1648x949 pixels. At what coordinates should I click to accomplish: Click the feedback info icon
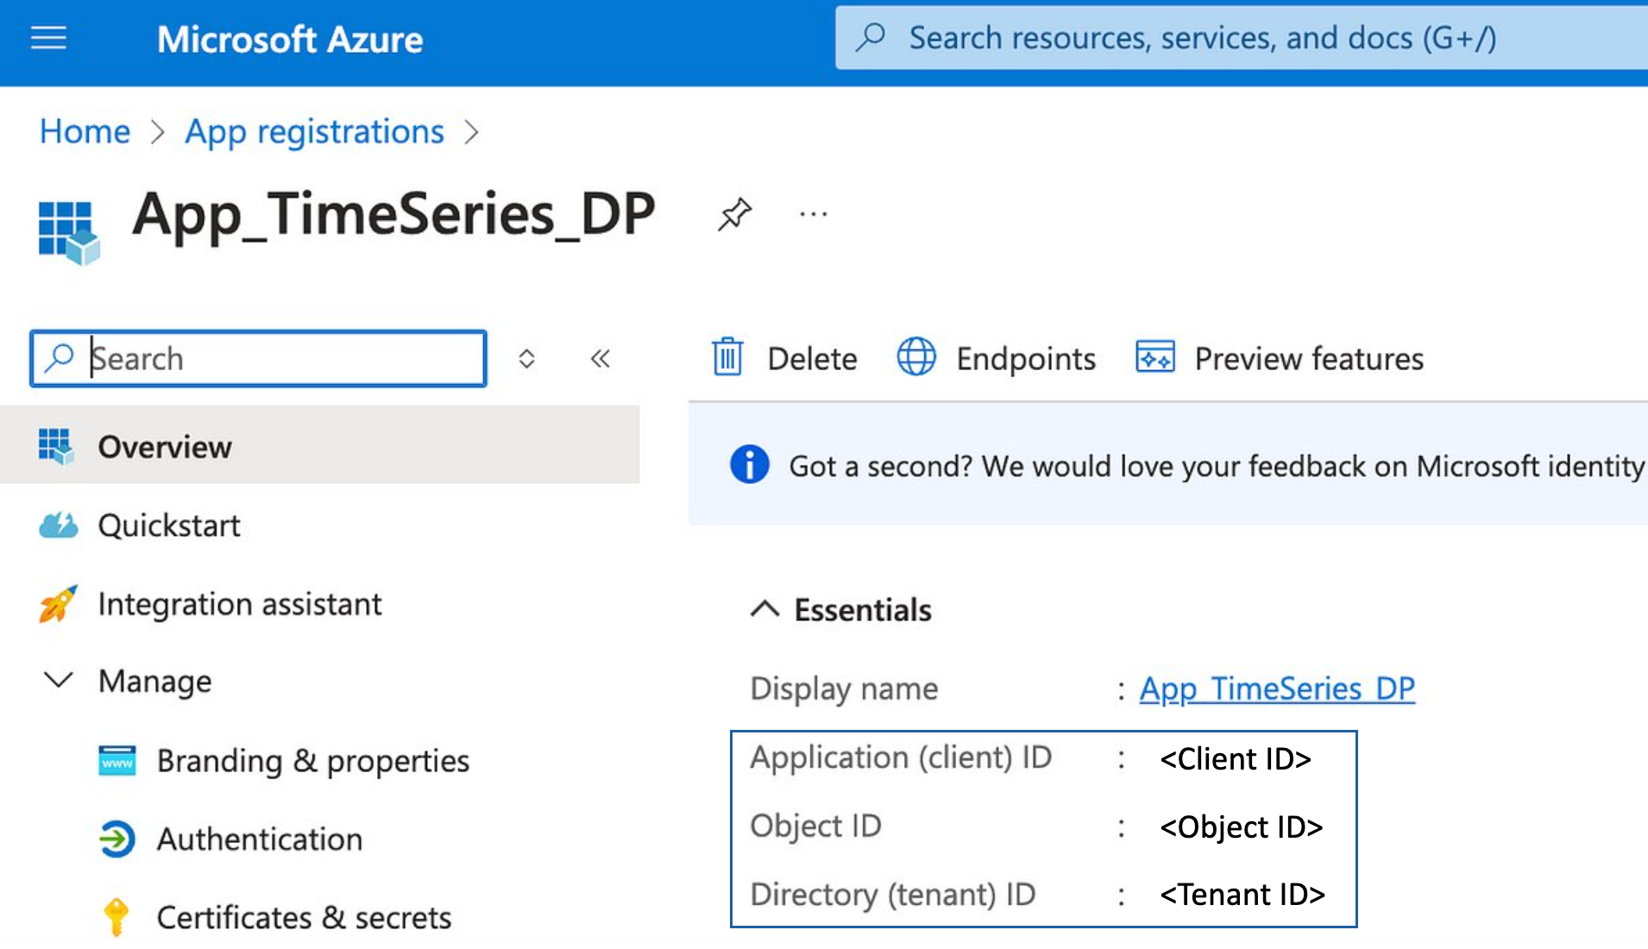click(x=749, y=465)
